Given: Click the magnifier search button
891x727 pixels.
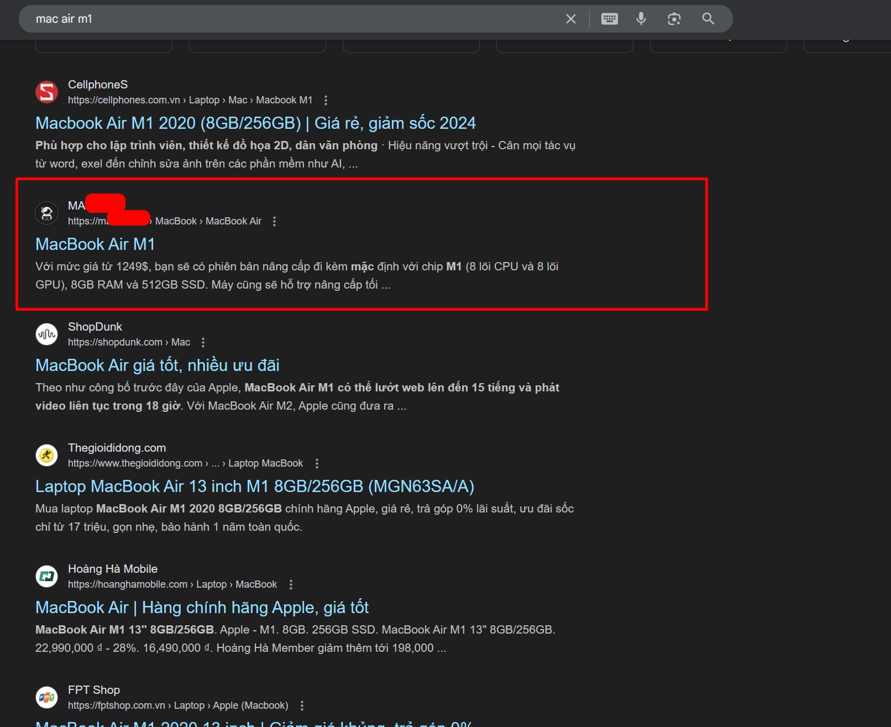Looking at the screenshot, I should (708, 19).
